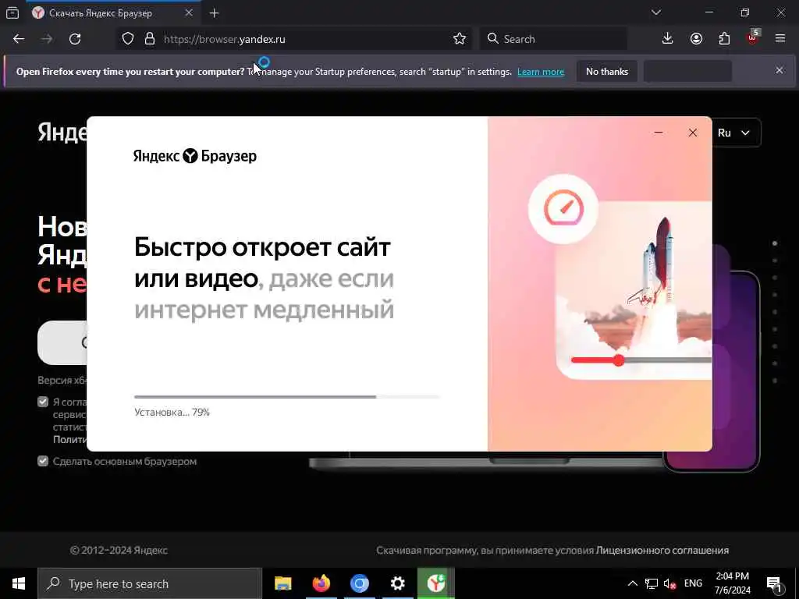Open Settings gear from the taskbar

[397, 583]
